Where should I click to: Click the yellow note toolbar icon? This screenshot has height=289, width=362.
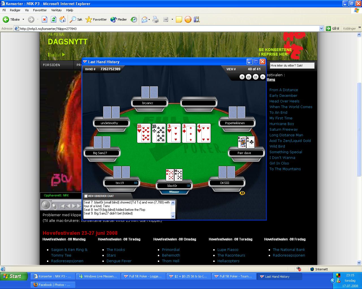click(x=179, y=19)
